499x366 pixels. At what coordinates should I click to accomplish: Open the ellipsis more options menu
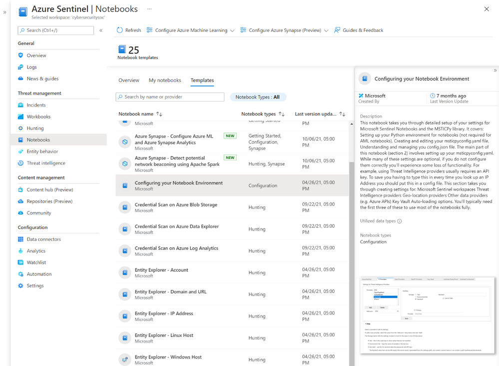pos(149,9)
